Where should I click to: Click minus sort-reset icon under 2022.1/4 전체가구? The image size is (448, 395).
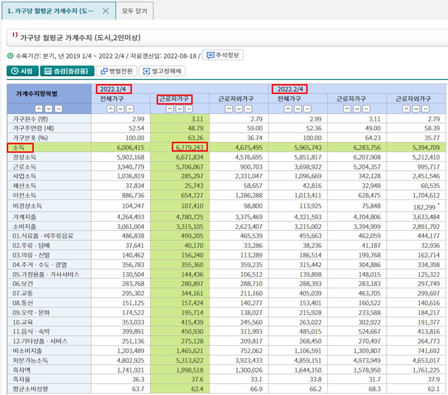click(130, 109)
